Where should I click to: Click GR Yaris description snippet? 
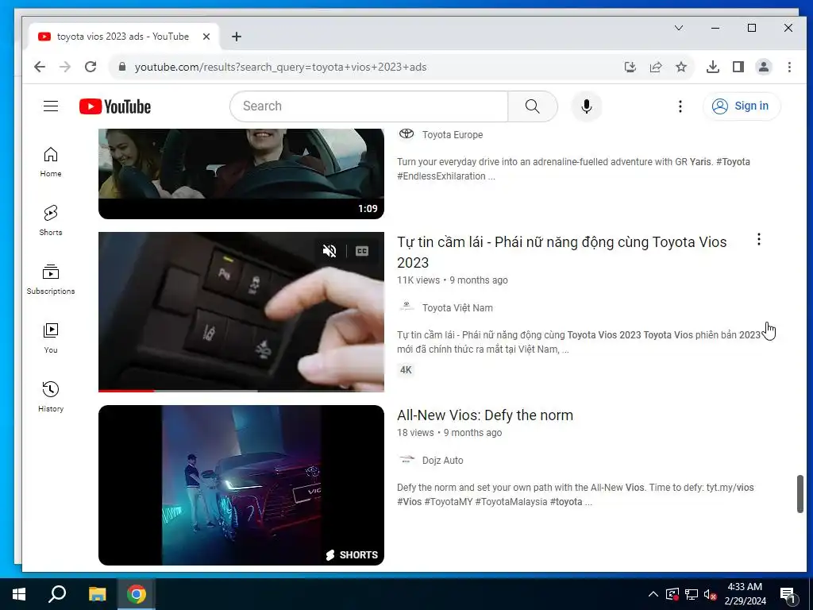573,168
